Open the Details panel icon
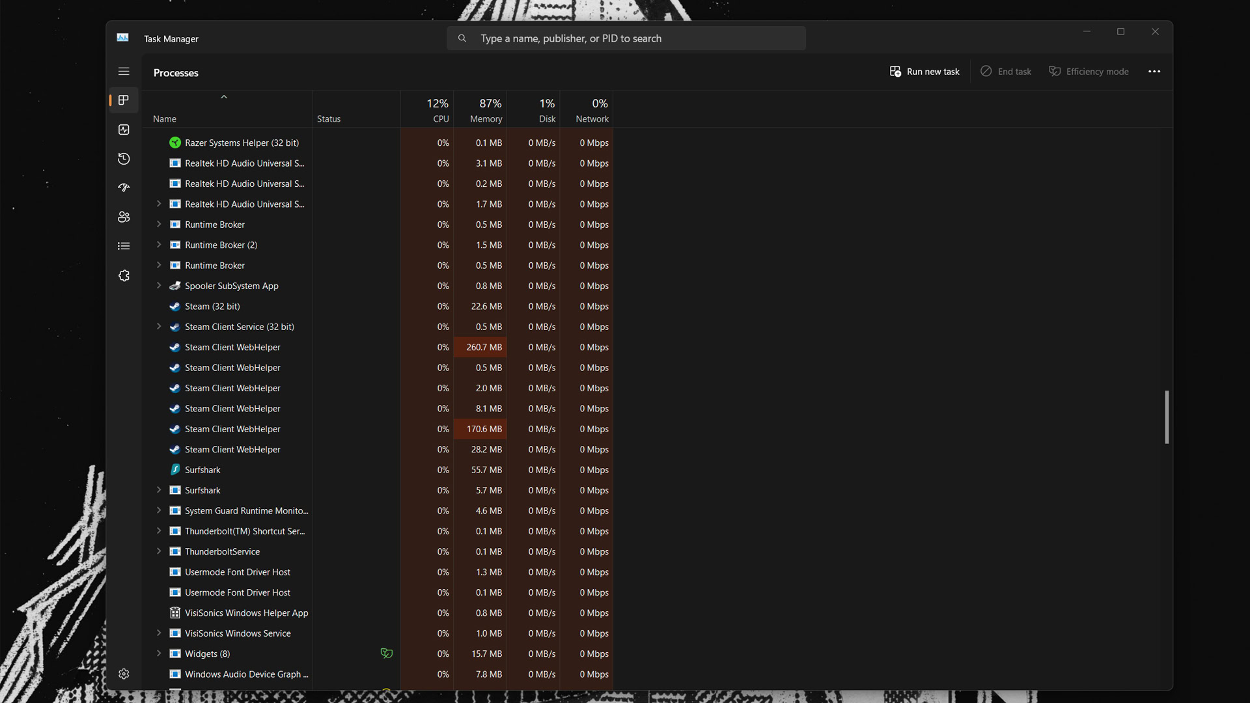 tap(124, 245)
